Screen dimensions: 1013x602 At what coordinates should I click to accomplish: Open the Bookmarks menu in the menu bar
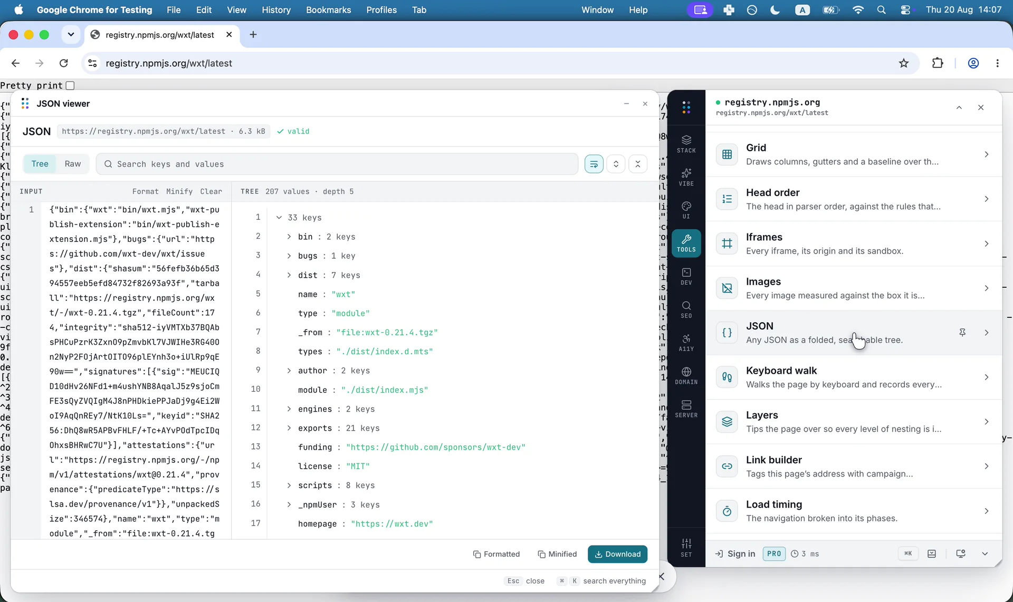329,10
